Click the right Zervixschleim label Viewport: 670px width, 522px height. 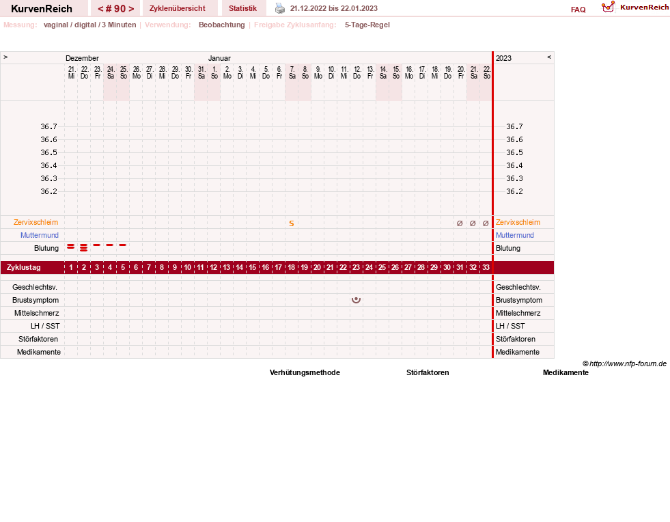click(x=518, y=222)
